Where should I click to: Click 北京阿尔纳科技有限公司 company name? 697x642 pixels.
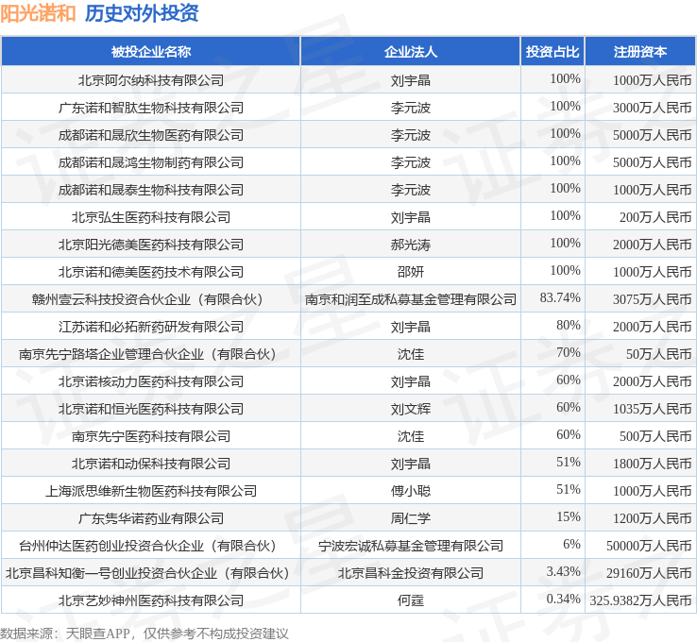(x=151, y=80)
